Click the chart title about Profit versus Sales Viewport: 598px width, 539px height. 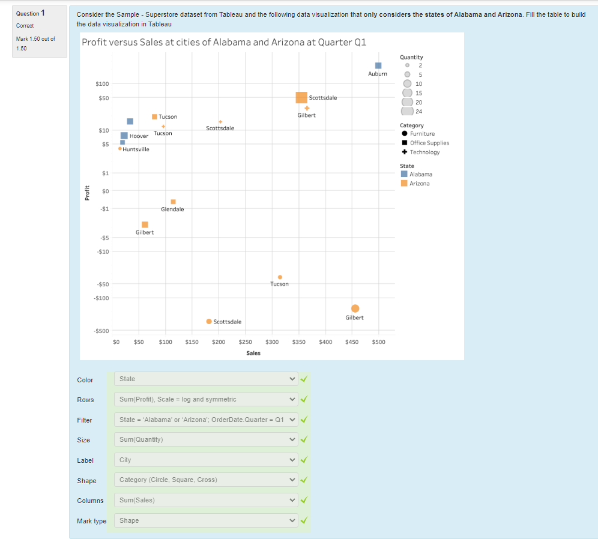coord(223,42)
